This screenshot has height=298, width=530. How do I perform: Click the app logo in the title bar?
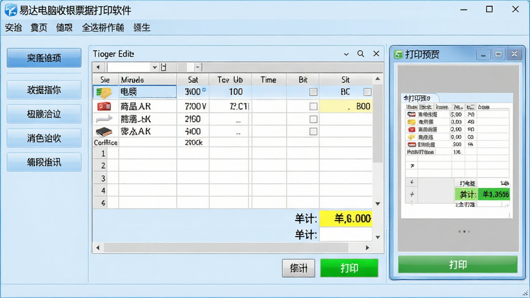11,10
